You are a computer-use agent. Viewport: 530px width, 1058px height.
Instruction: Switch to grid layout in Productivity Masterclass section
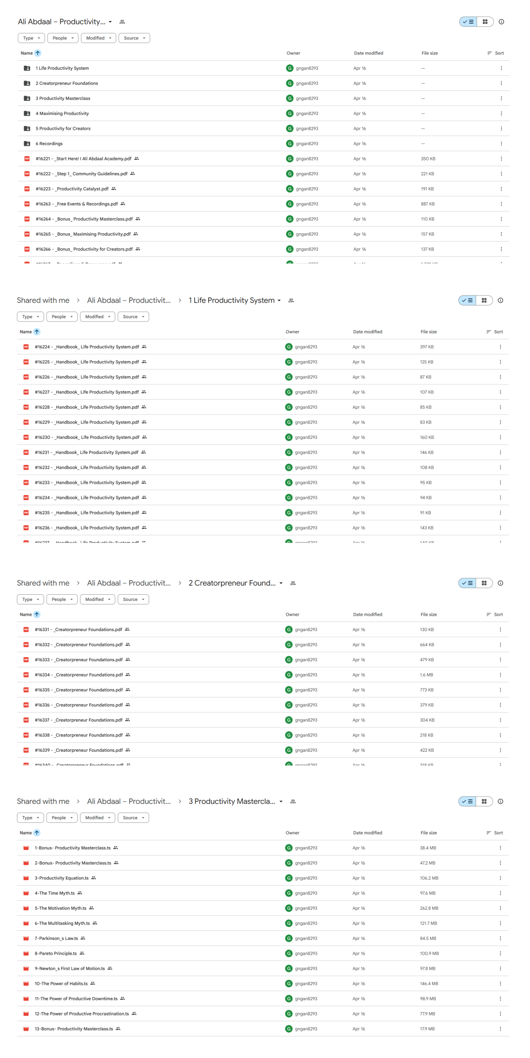(484, 801)
